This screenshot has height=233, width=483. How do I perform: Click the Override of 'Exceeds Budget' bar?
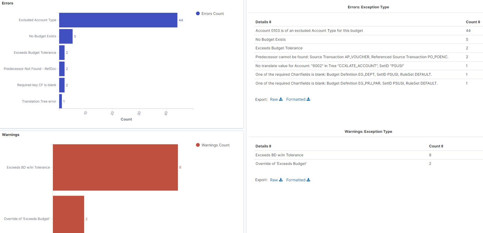(68, 214)
